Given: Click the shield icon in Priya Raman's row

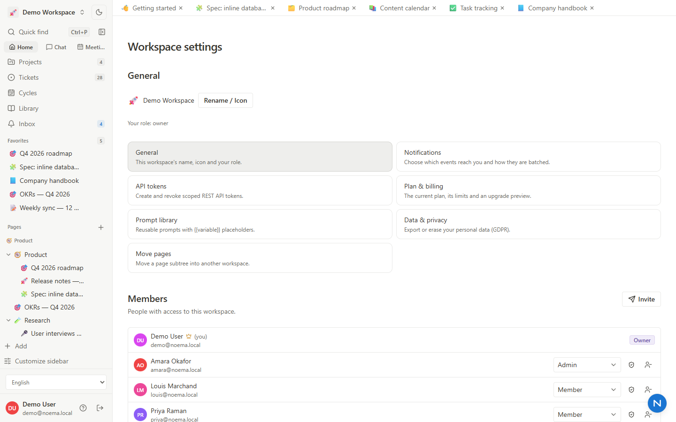Looking at the screenshot, I should (631, 414).
